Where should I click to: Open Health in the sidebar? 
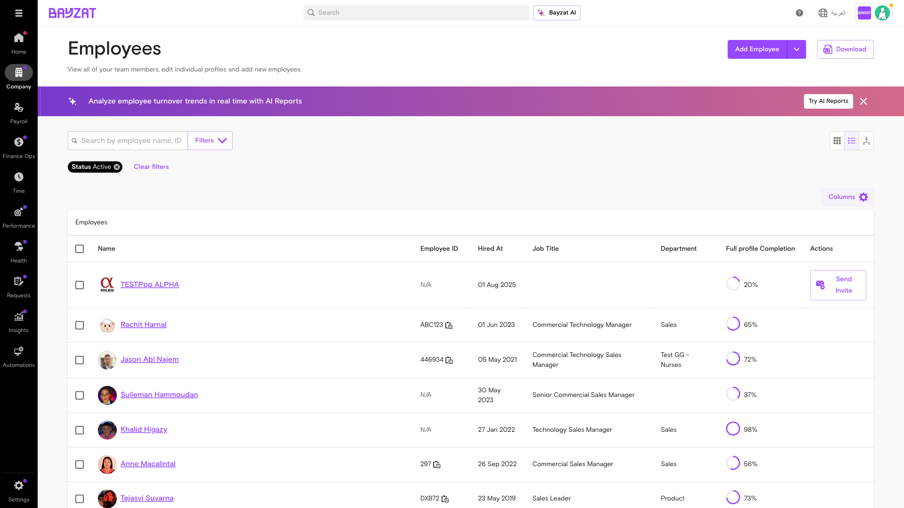coord(19,252)
